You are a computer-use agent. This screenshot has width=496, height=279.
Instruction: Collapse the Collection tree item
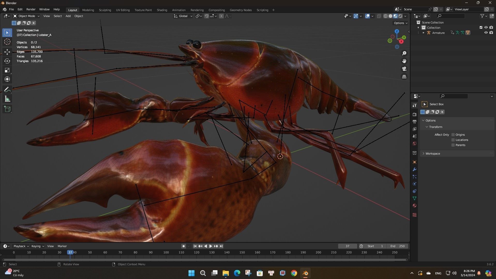coord(418,28)
